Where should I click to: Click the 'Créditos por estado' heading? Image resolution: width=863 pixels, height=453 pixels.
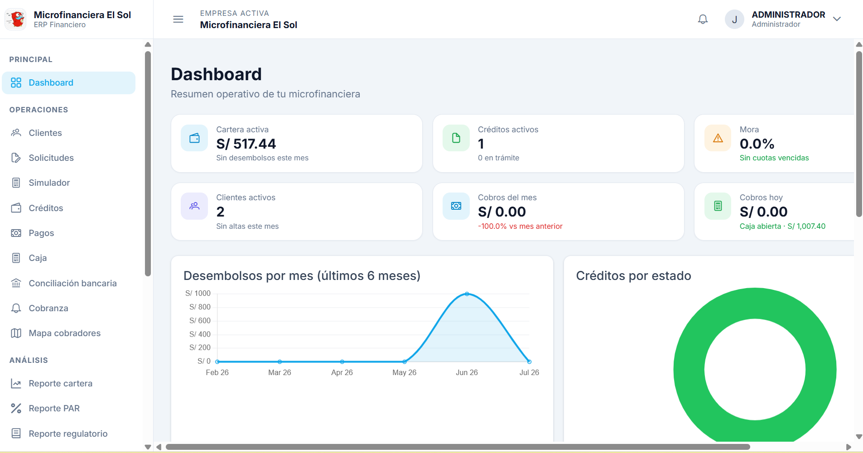[x=633, y=275]
